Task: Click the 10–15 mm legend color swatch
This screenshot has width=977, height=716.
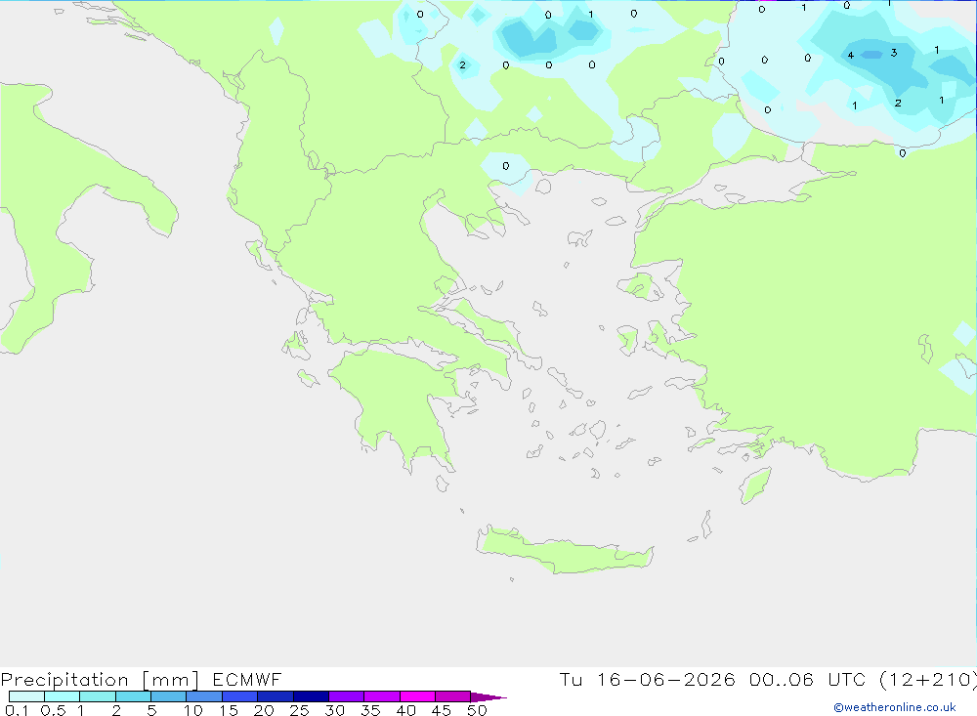Action: [204, 696]
